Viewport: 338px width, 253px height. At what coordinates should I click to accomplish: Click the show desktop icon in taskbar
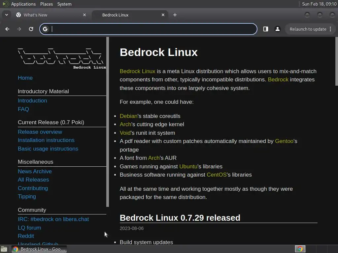4,249
